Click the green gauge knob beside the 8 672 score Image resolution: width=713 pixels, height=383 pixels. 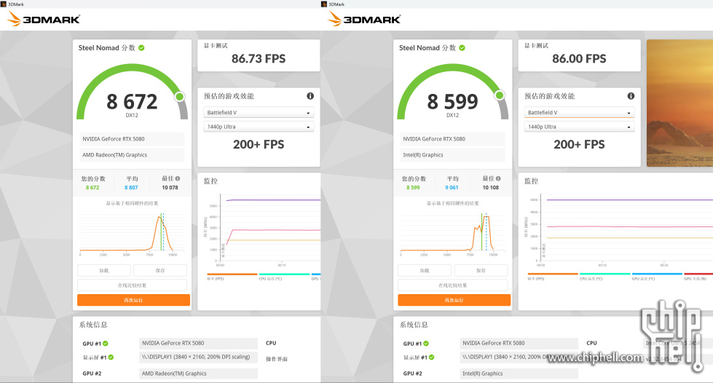pyautogui.click(x=180, y=96)
